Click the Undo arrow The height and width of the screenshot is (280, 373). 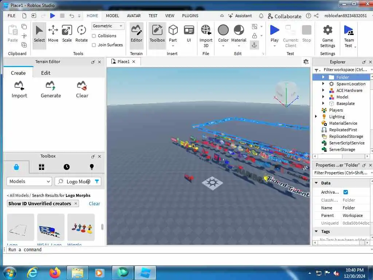click(72, 16)
